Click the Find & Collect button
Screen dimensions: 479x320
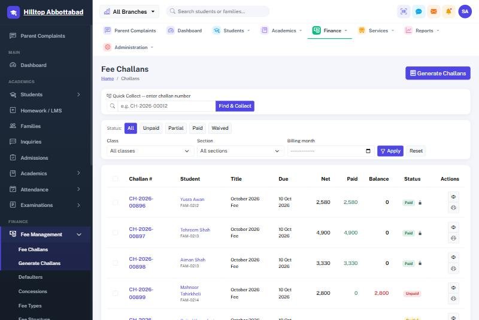(235, 106)
